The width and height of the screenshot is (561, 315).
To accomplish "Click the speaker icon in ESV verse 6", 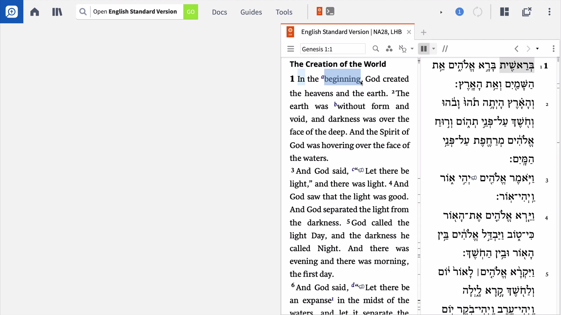I will click(x=361, y=287).
